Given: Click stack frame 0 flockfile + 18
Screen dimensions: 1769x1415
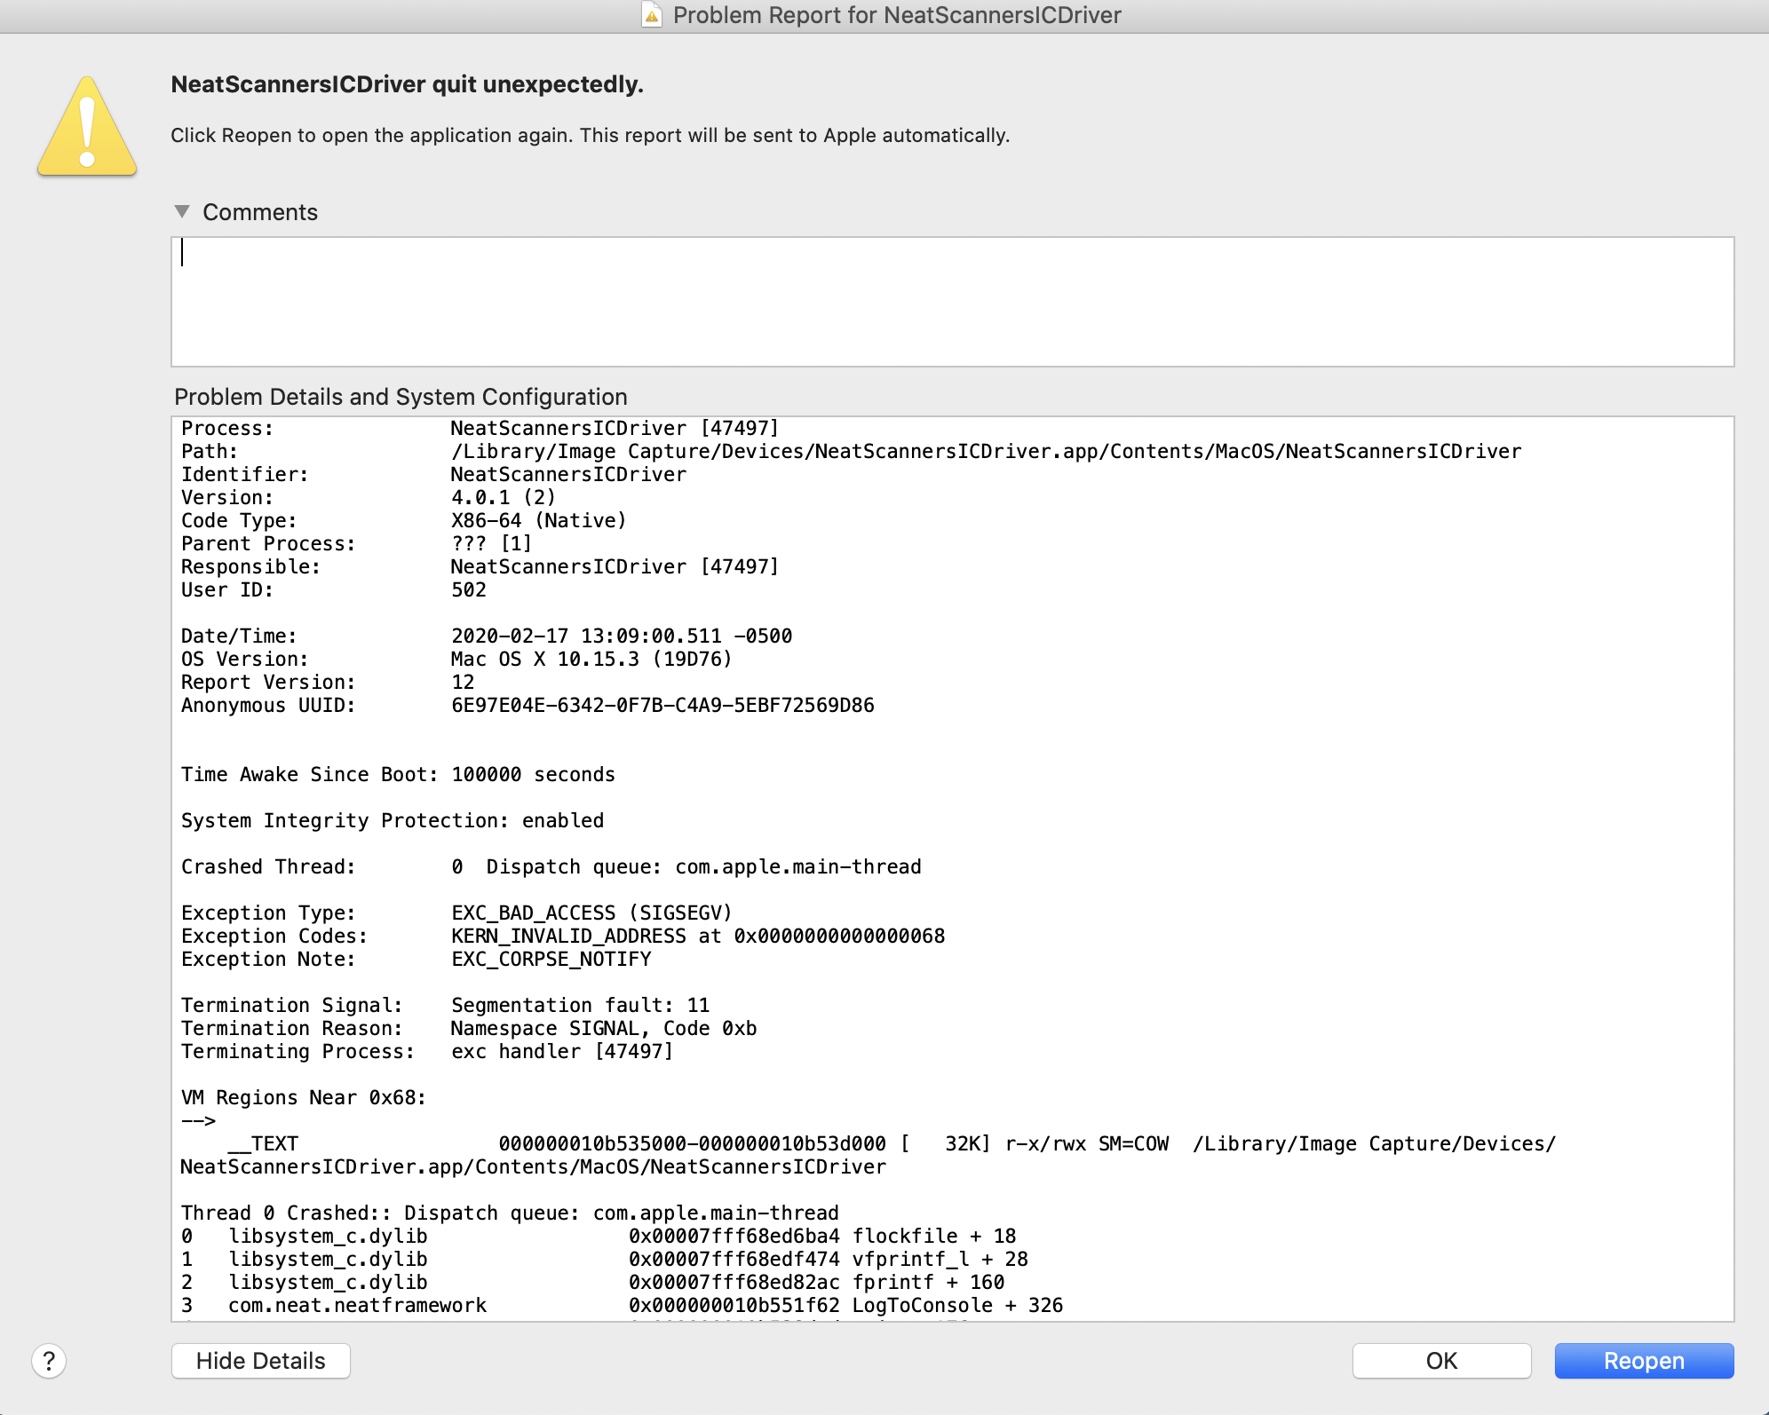Looking at the screenshot, I should click(599, 1236).
